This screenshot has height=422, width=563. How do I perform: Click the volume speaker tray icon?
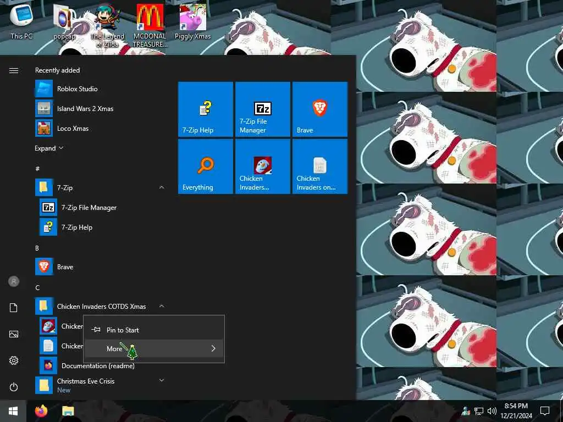click(x=492, y=411)
